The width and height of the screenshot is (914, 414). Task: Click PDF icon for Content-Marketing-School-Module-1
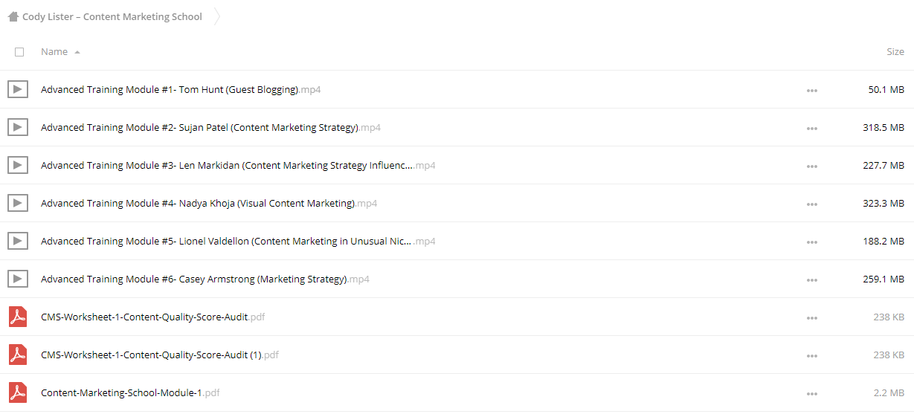tap(18, 392)
